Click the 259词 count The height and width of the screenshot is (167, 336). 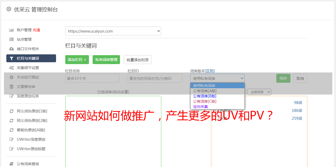click(297, 118)
